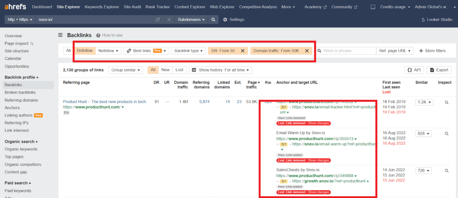
Task: Click the API button
Action: 414,70
